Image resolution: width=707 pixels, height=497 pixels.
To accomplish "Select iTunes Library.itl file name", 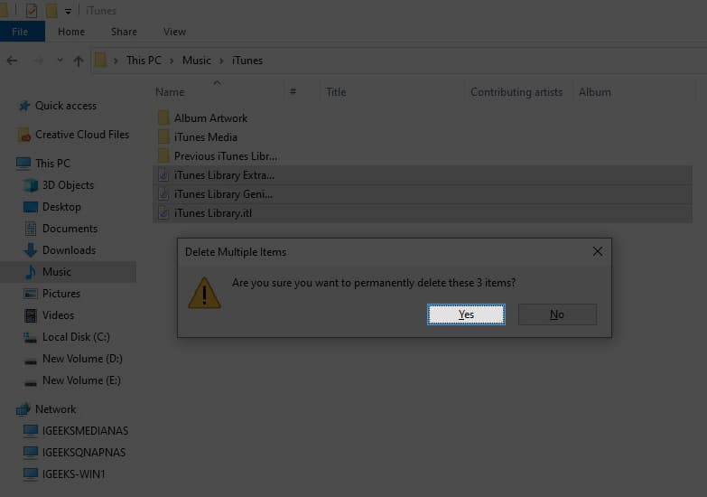I will tap(213, 213).
